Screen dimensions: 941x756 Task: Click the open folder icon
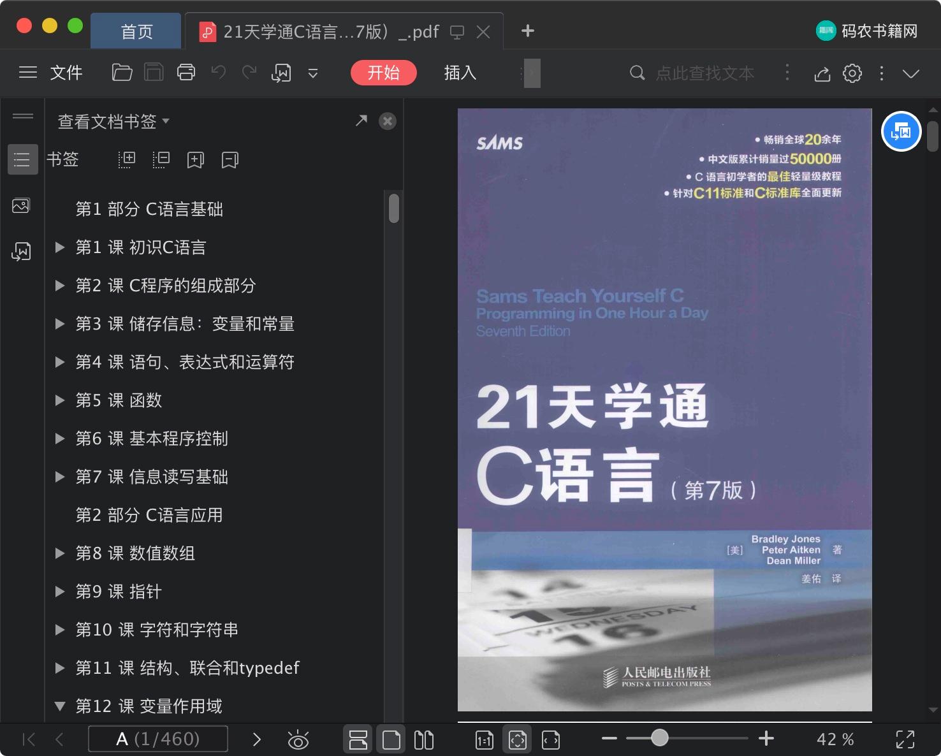(x=122, y=73)
